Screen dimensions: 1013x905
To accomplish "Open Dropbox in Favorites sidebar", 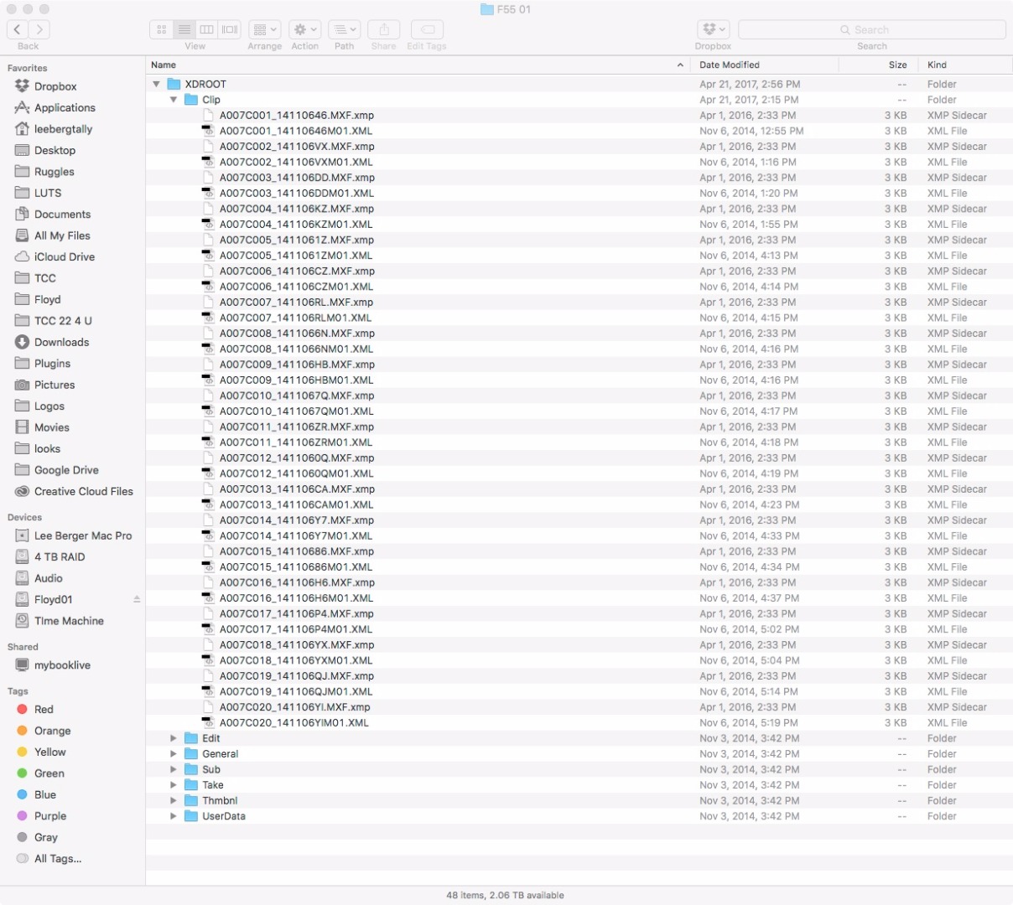I will [x=55, y=86].
